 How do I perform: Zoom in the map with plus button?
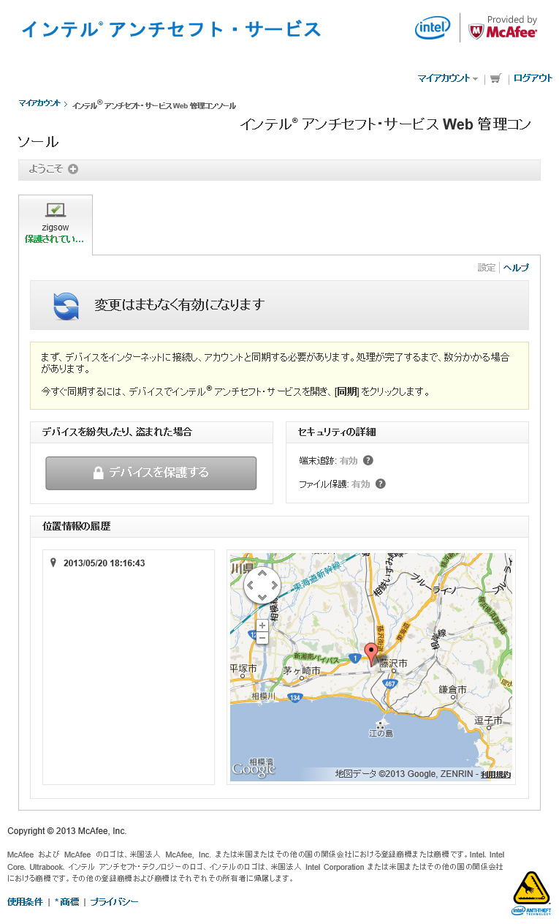tap(262, 626)
